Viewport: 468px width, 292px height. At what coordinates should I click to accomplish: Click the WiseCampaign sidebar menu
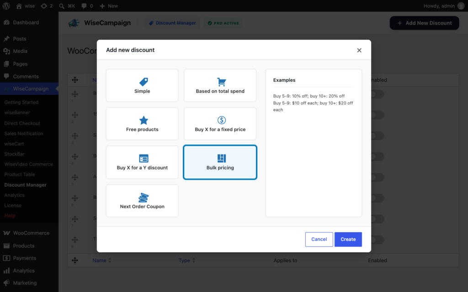[29, 89]
